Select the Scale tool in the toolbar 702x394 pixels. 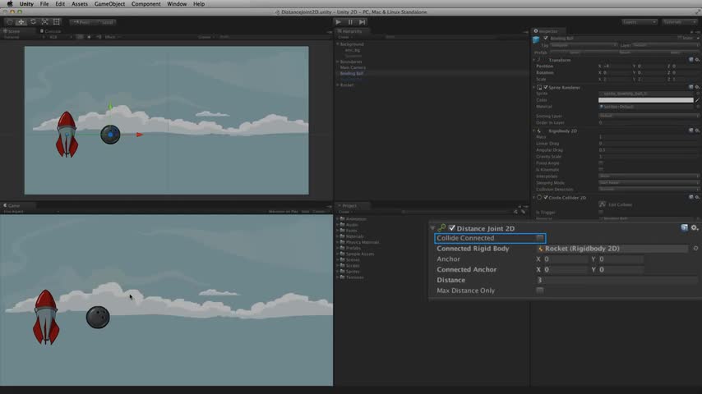[x=44, y=22]
